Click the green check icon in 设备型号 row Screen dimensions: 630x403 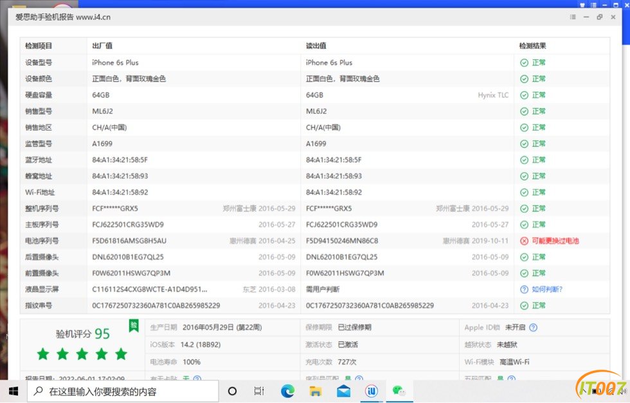tap(524, 62)
